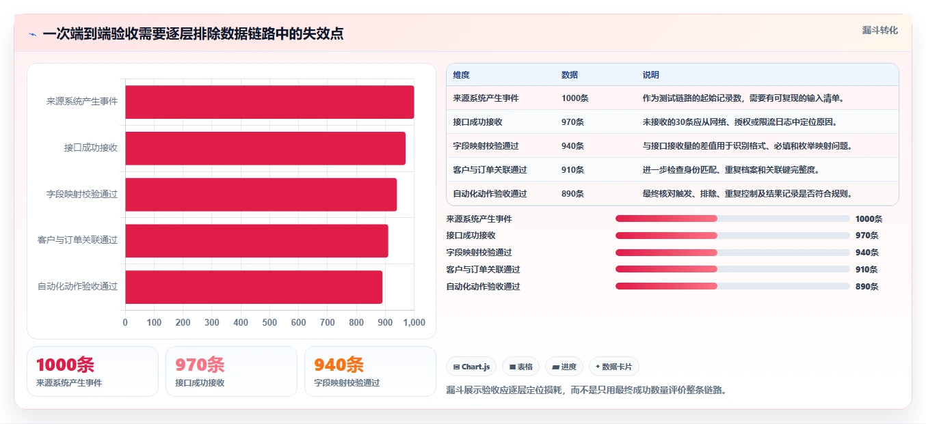Click the 500 x-axis tick label
This screenshot has width=926, height=424.
[x=269, y=323]
